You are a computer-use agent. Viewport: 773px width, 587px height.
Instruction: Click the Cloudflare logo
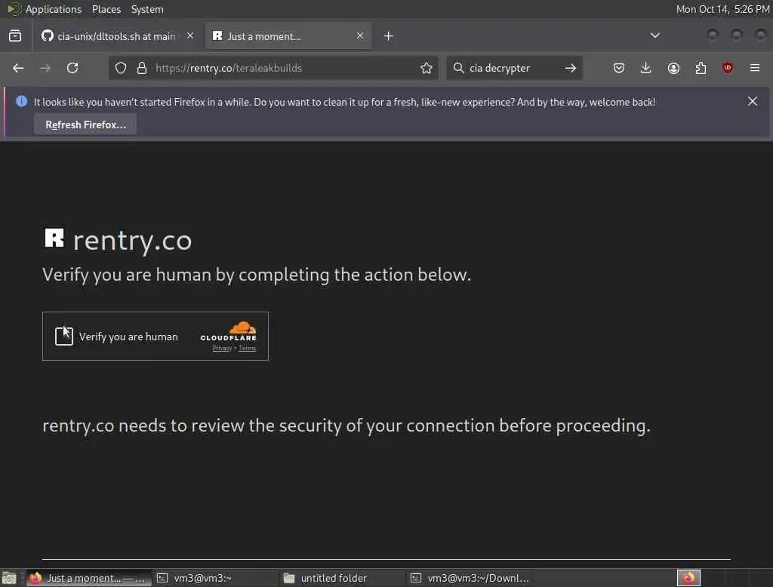coord(229,330)
